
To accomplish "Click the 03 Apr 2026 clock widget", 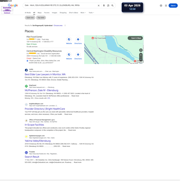I will (132, 7).
